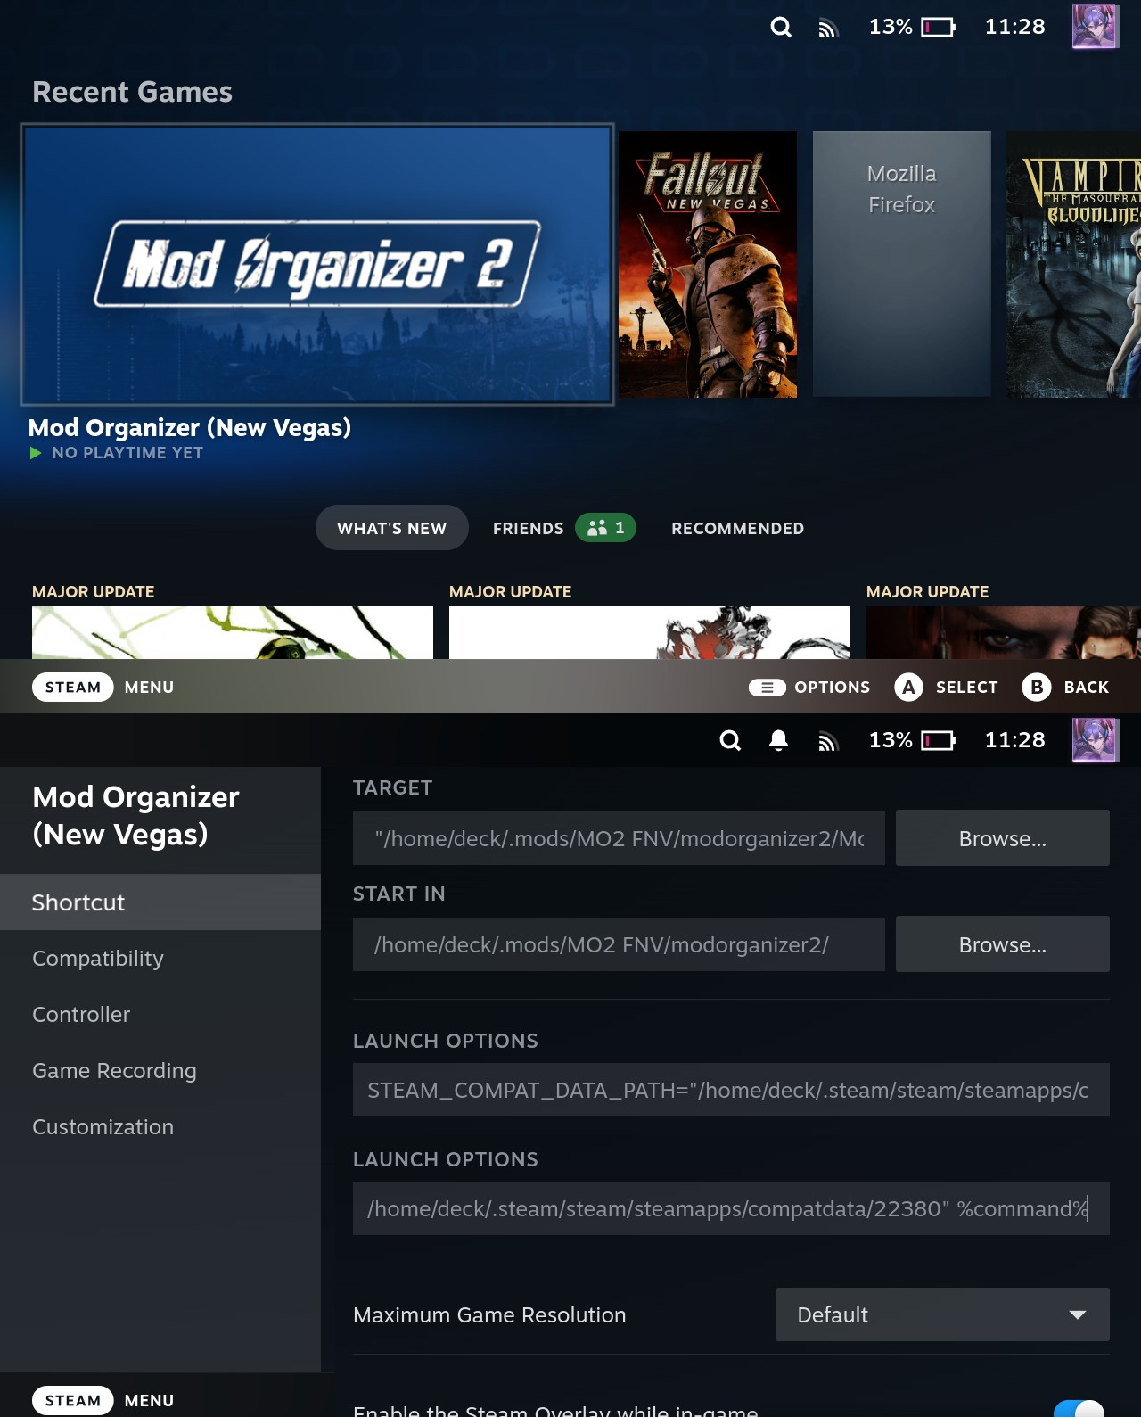The image size is (1141, 1417).
Task: Select the Mod Organizer 2 game tile
Action: click(x=317, y=265)
